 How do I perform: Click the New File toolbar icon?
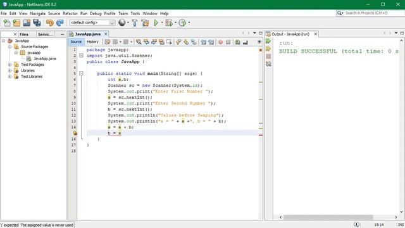(x=7, y=23)
